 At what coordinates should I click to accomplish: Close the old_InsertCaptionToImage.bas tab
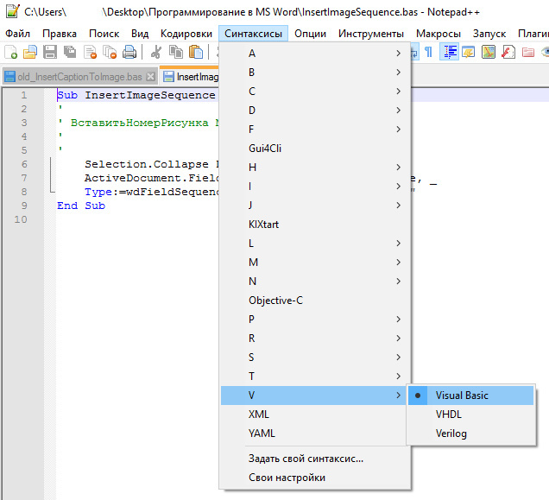pyautogui.click(x=150, y=76)
